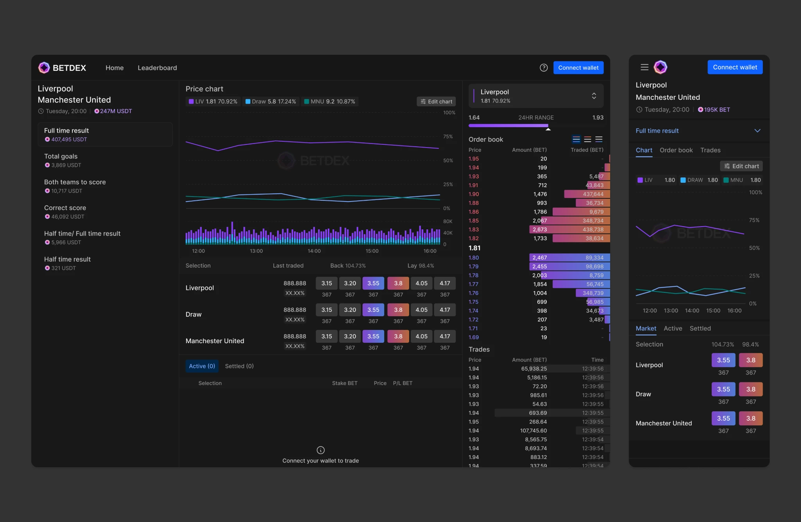Click Liverpool's 3.55 back odds cell

pos(373,283)
